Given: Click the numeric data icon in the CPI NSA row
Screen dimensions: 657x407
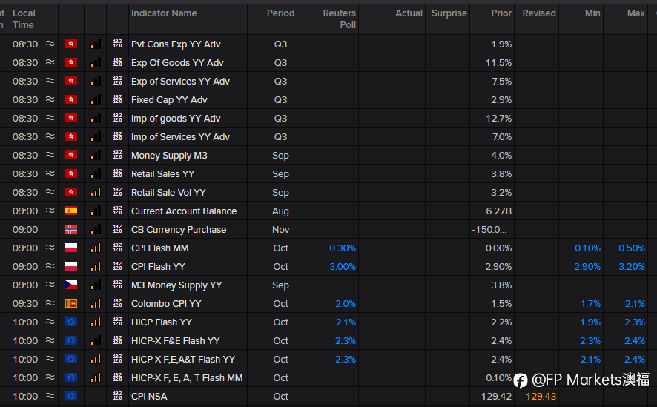Looking at the screenshot, I should 117,397.
